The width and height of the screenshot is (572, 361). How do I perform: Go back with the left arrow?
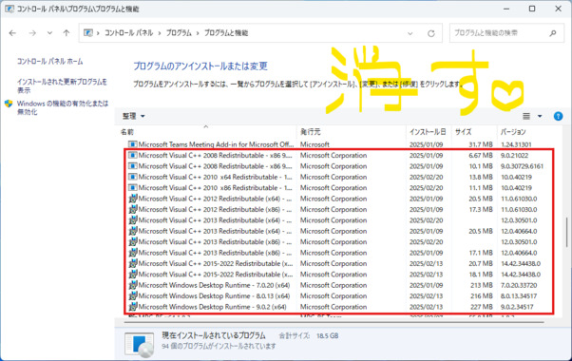[x=12, y=33]
